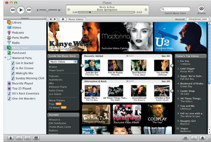Open Get It Started playlist
Viewport: 211px width, 142px height.
coord(25,63)
